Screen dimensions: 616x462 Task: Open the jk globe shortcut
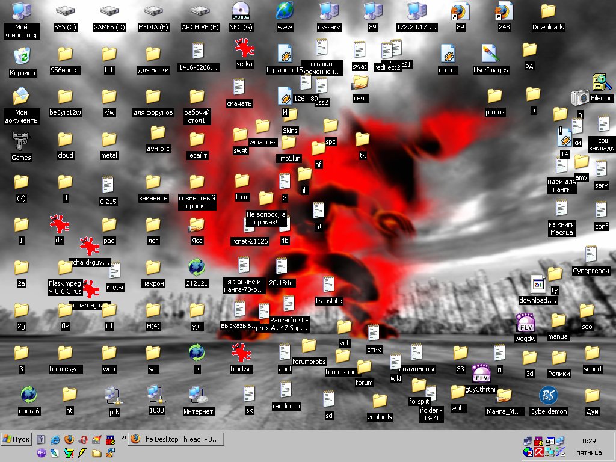pyautogui.click(x=197, y=359)
